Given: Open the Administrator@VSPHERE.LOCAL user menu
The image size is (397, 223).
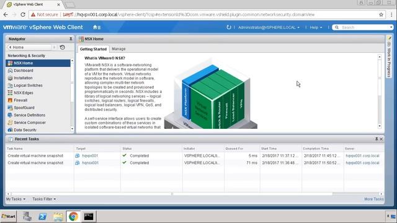Looking at the screenshot, I should coord(269,27).
